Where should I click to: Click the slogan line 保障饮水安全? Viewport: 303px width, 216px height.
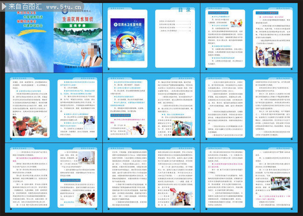click(26, 21)
